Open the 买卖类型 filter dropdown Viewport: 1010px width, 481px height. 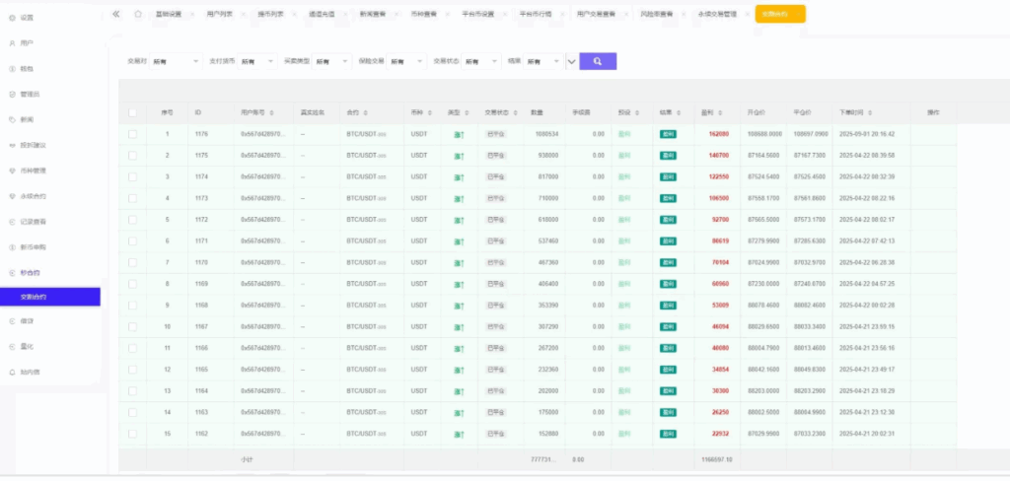[x=332, y=61]
